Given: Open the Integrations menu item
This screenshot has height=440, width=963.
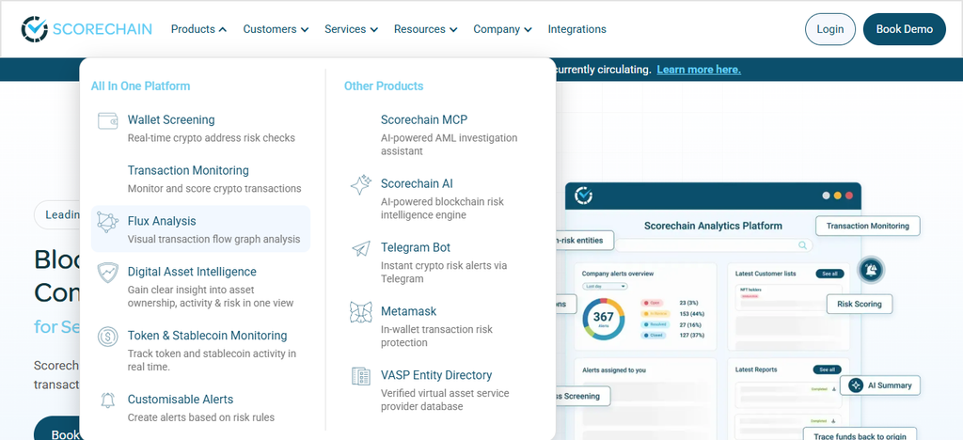Looking at the screenshot, I should 576,29.
